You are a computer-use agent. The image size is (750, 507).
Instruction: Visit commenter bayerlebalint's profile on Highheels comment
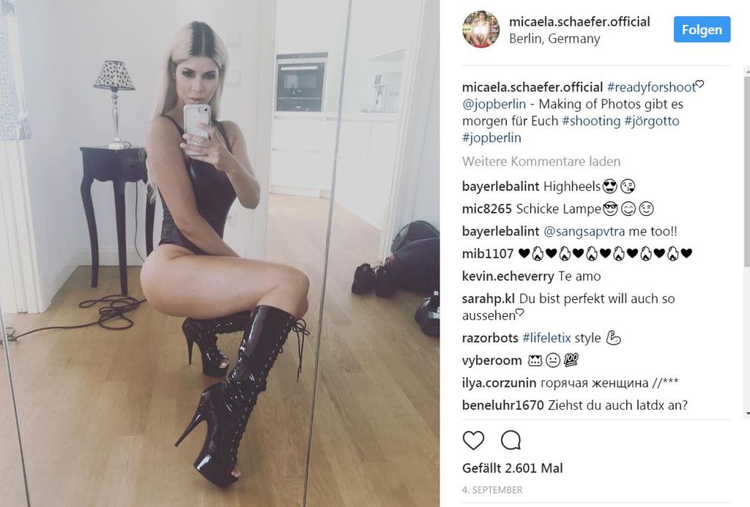[500, 187]
